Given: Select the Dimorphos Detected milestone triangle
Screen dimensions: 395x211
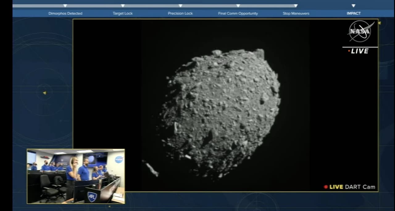Looking at the screenshot, I should 65,6.
